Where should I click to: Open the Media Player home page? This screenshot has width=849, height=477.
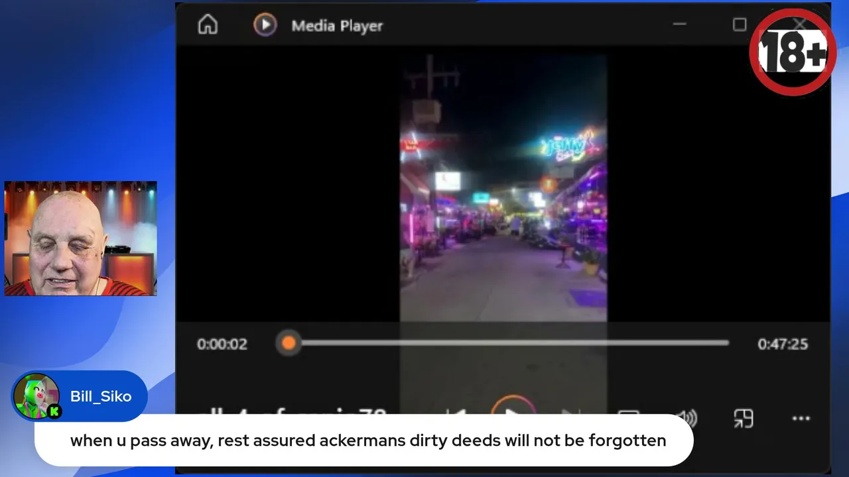point(208,25)
